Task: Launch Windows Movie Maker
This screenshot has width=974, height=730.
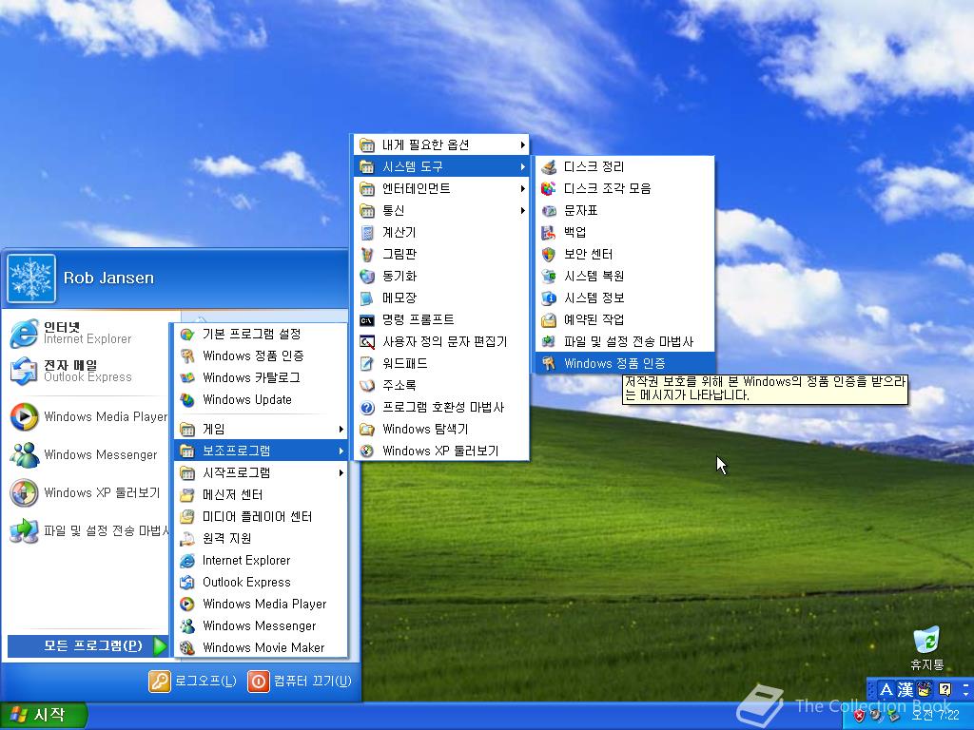Action: tap(260, 647)
